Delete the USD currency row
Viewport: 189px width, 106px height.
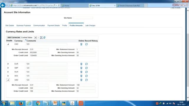pyautogui.click(x=81, y=80)
